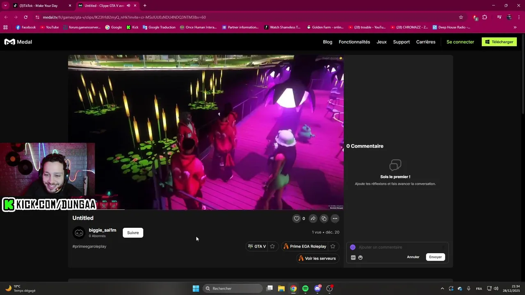
Task: Click Se connecter link
Action: pos(460,42)
